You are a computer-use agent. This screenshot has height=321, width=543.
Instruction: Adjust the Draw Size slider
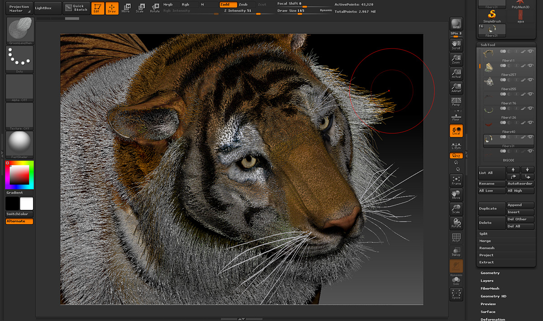(304, 11)
